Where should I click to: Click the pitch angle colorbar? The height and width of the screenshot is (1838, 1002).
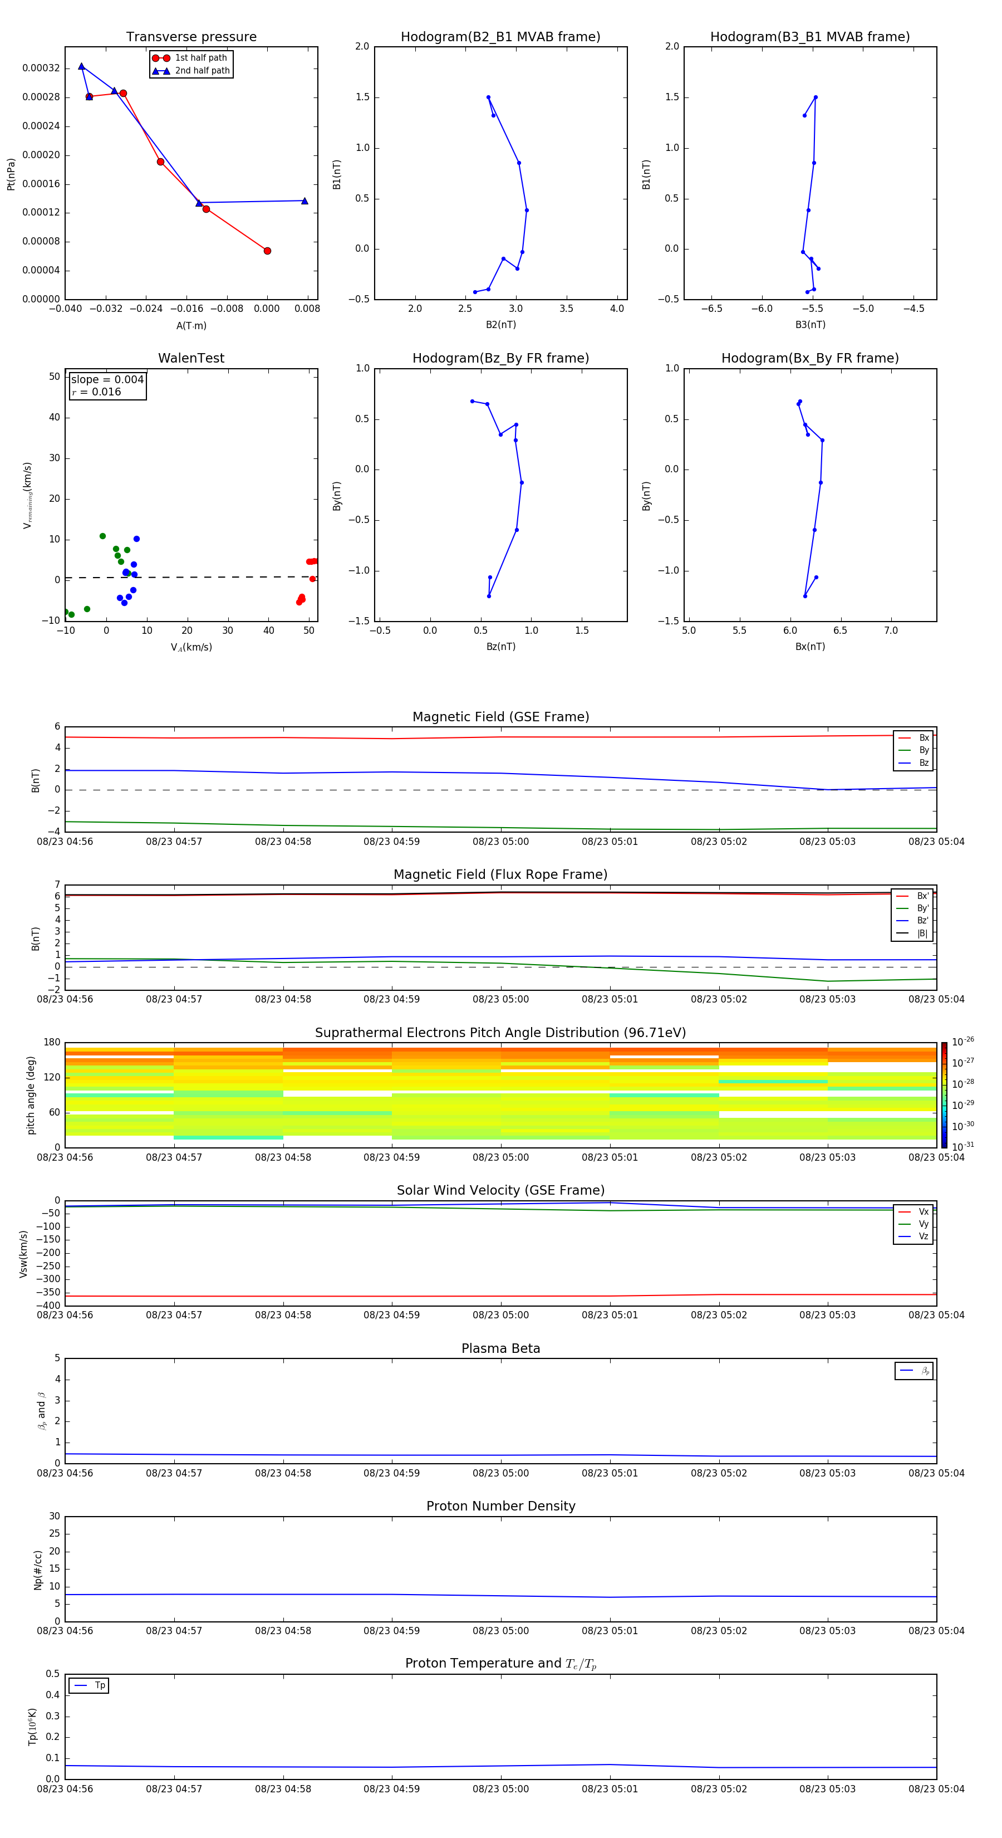click(944, 1095)
